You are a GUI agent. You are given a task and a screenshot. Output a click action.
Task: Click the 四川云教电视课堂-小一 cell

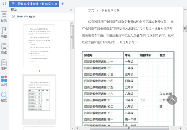(103, 61)
